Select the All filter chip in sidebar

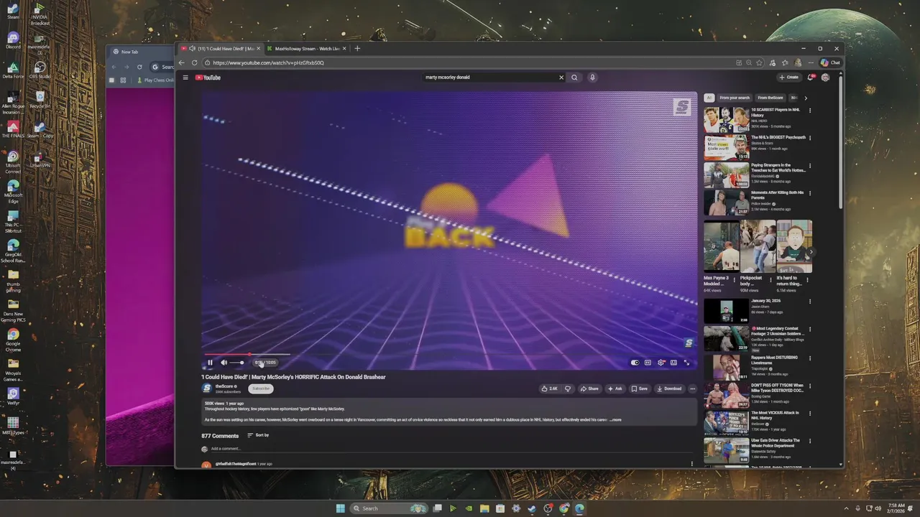click(709, 98)
